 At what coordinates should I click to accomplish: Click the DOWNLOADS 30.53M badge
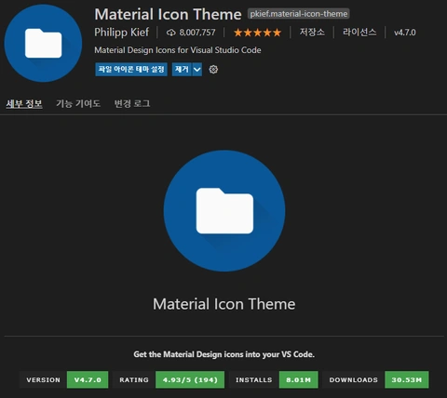click(x=375, y=379)
